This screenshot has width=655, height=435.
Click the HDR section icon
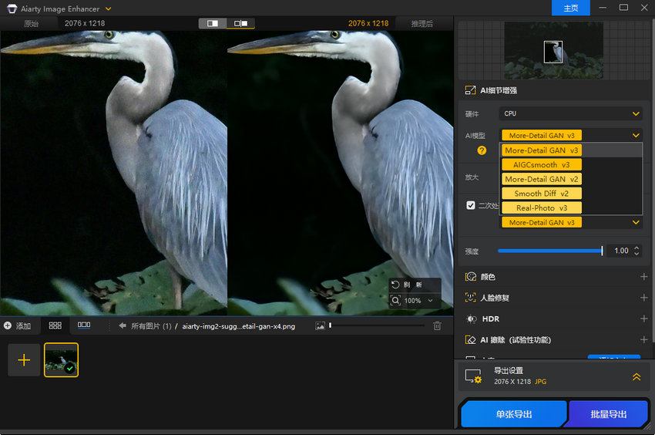click(471, 319)
